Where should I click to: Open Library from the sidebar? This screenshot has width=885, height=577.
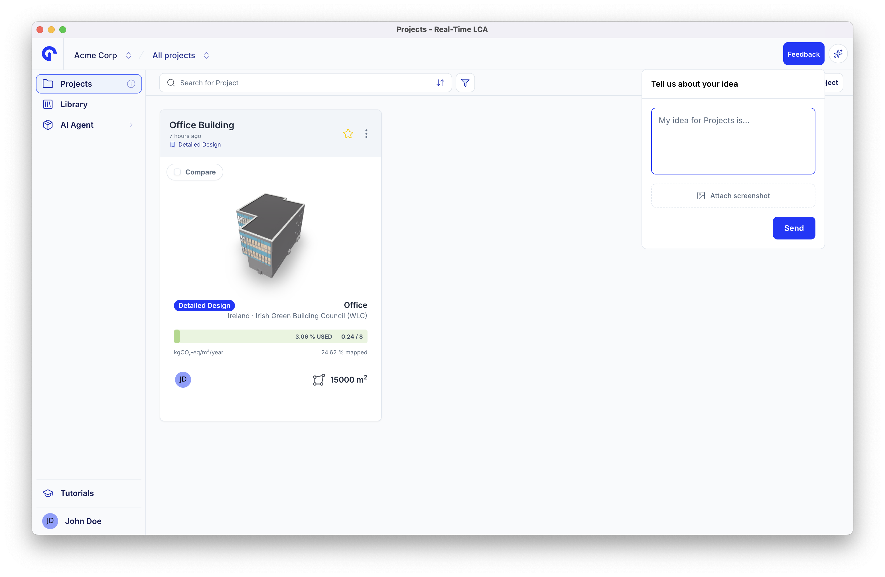click(x=89, y=104)
